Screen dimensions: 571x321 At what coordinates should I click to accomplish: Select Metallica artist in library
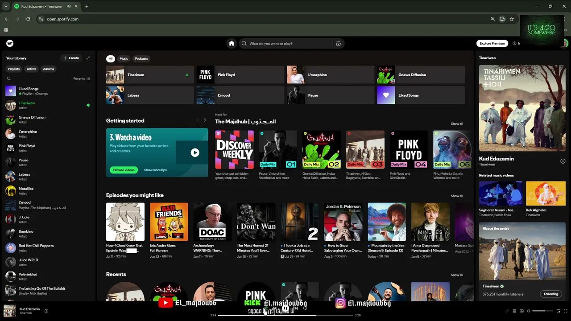48,191
